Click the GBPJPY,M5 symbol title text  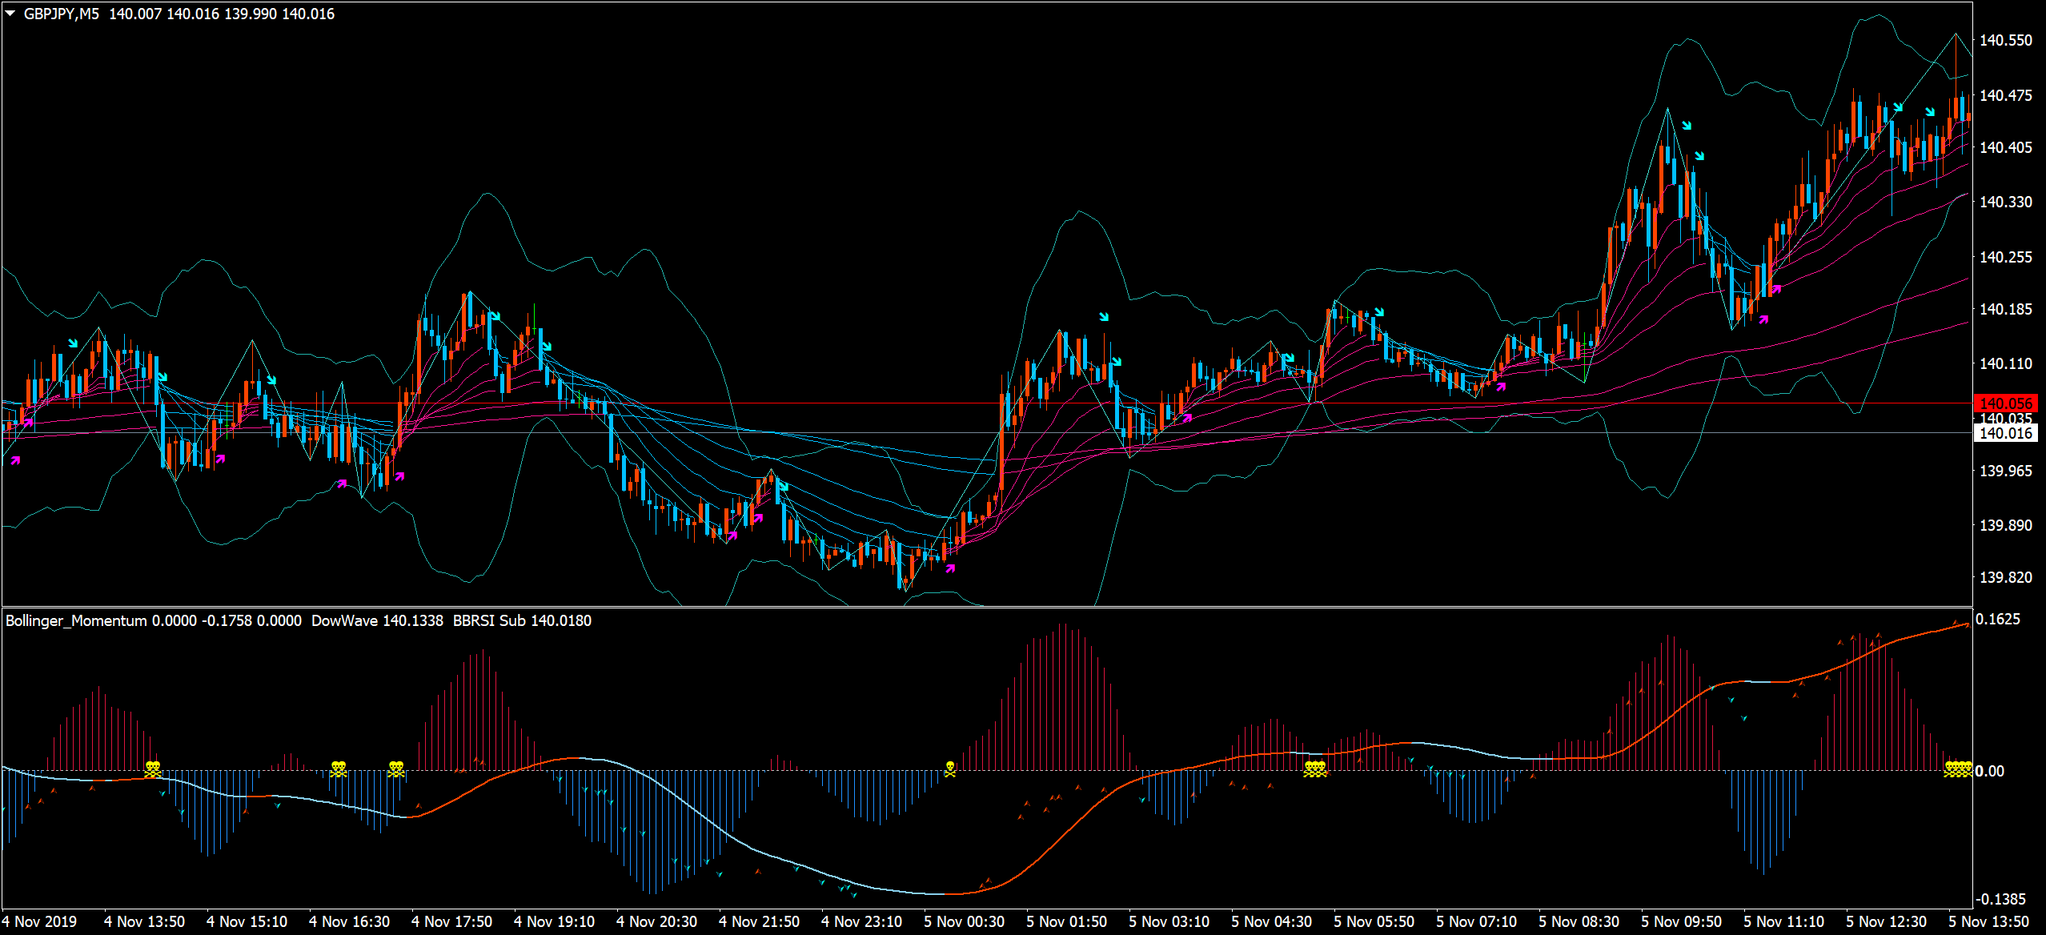[62, 14]
